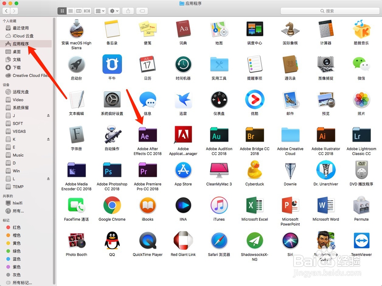Open iCloud 云盘 in sidebar
The image size is (382, 286).
pyautogui.click(x=26, y=36)
